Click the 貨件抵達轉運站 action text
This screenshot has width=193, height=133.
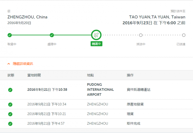coord(139,90)
